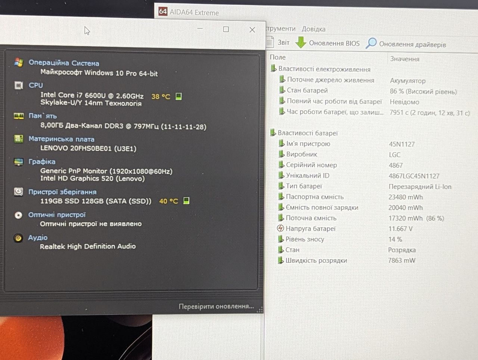Click the Напруга батареї voltage icon
The width and height of the screenshot is (478, 360).
click(x=280, y=228)
